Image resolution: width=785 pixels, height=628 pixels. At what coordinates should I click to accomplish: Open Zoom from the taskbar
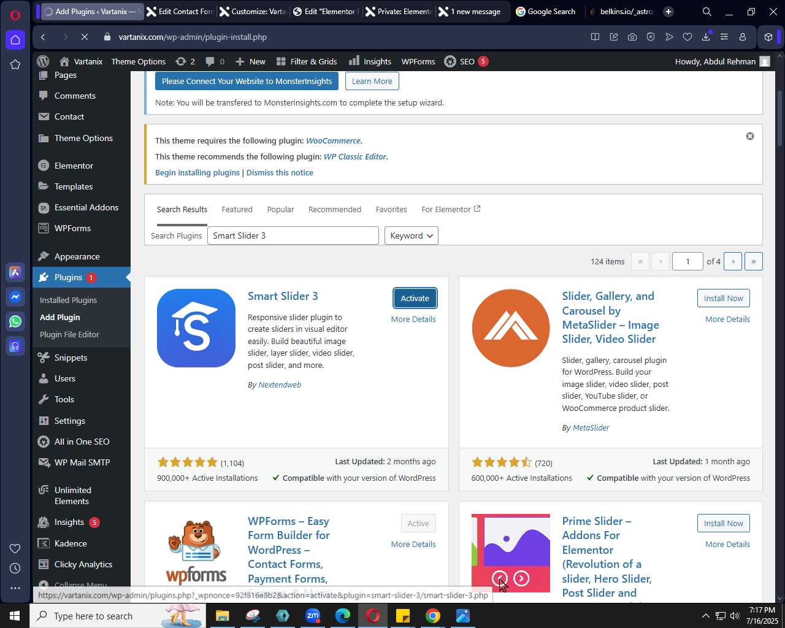coord(313,616)
